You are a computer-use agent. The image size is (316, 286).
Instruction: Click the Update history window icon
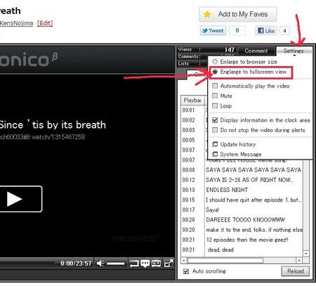[x=215, y=144]
